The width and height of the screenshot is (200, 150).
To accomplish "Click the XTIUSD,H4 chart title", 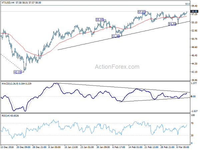I will [9, 3].
